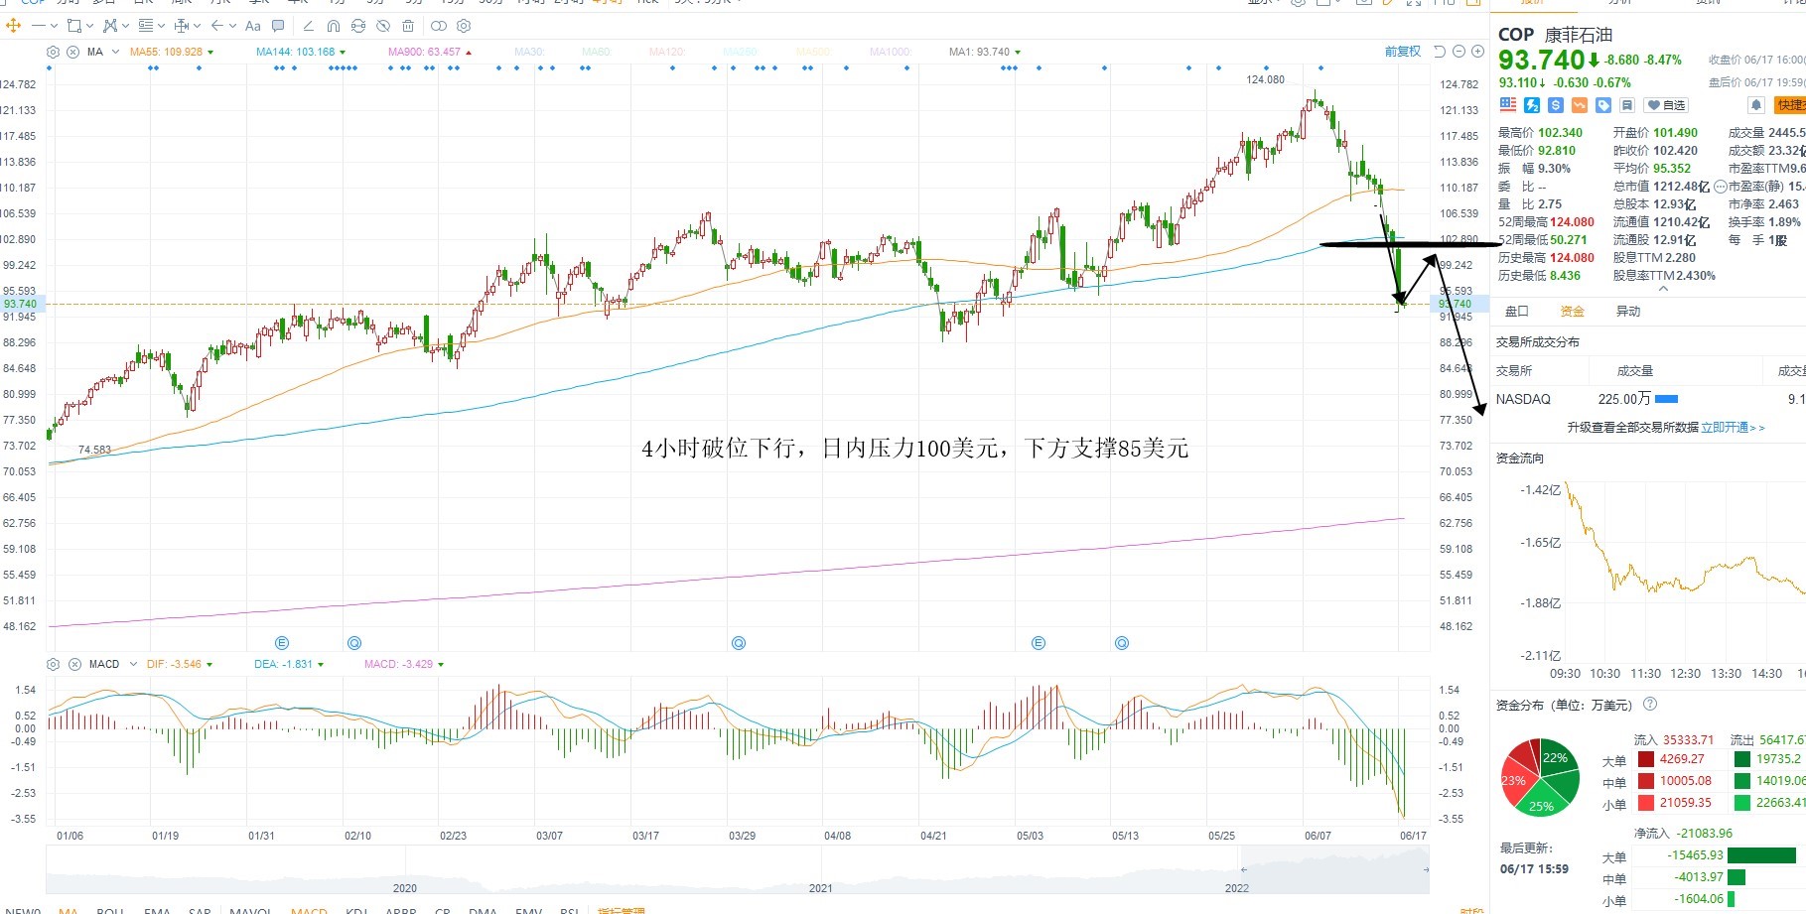Screen dimensions: 1806x914
Task: Toggle MA1 line dropdown marker
Action: [1018, 52]
